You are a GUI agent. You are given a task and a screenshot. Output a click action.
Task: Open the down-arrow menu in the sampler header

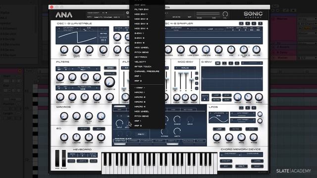tap(261, 23)
